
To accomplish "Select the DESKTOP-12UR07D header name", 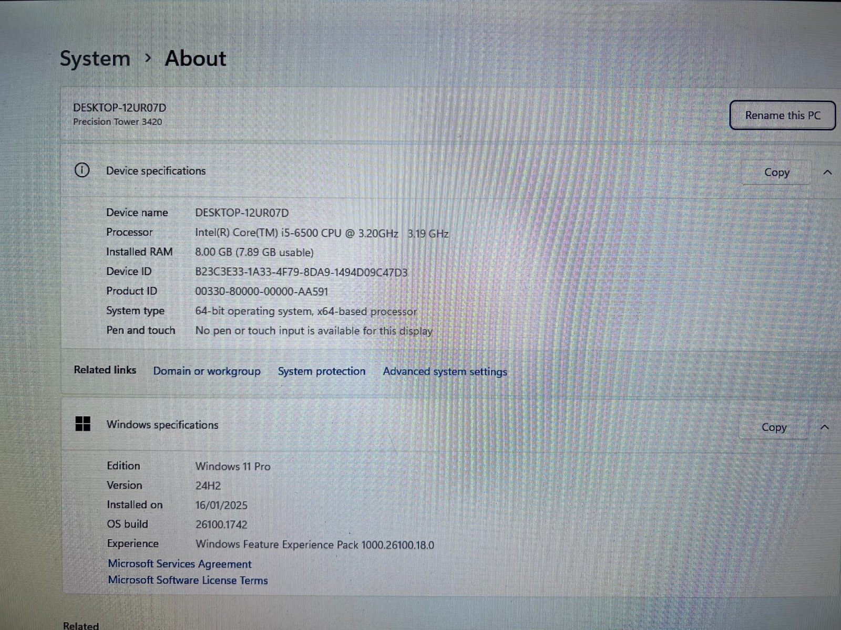I will (119, 108).
